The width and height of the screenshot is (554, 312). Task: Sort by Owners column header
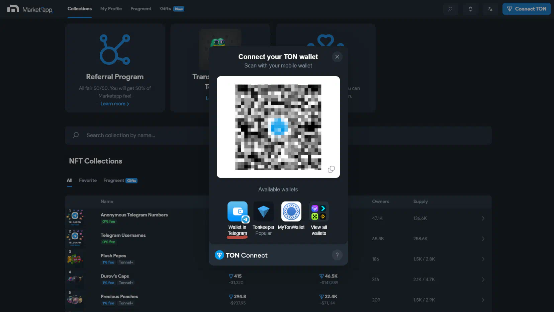(x=381, y=202)
